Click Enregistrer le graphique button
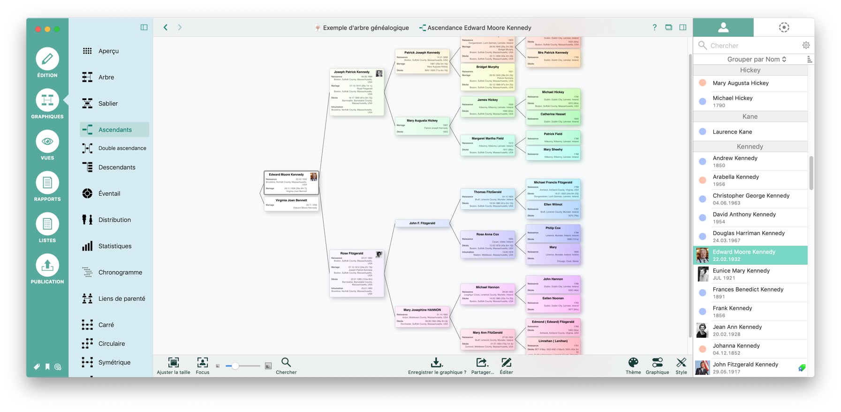 point(437,366)
